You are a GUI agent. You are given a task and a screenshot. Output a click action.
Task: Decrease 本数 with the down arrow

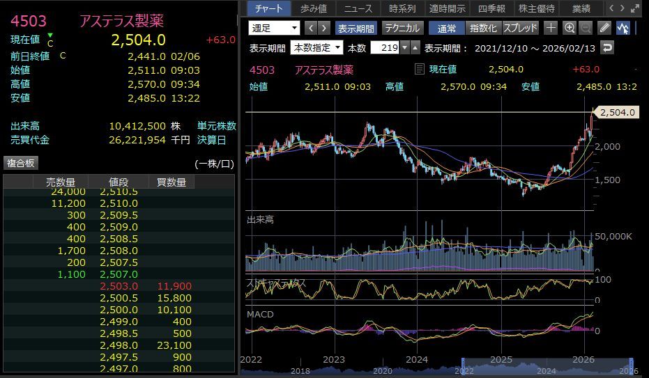[x=405, y=48]
